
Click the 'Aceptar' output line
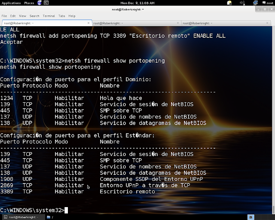click(12, 42)
